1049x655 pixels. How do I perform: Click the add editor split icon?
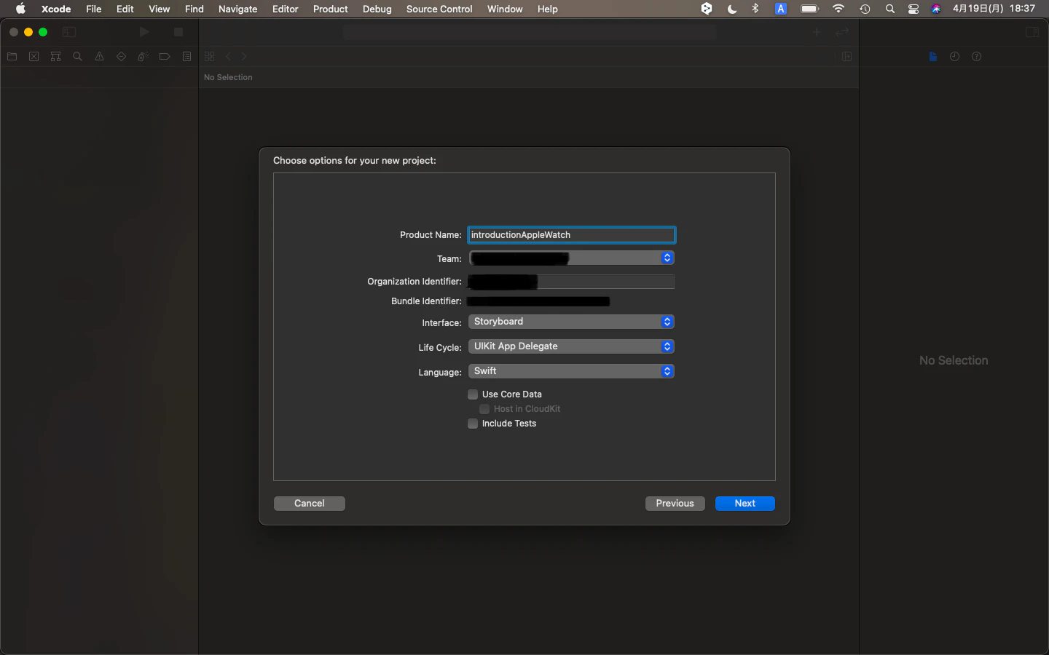(x=846, y=57)
